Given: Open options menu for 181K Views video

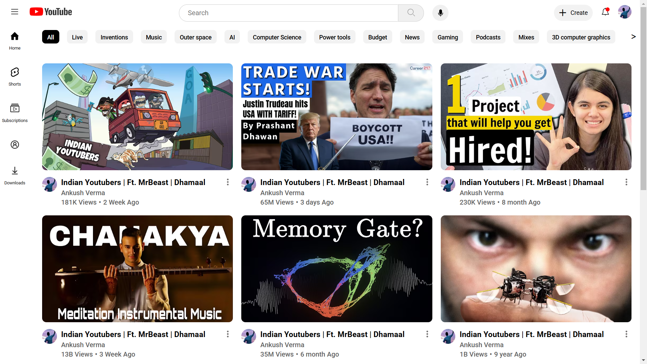Looking at the screenshot, I should coord(228,182).
